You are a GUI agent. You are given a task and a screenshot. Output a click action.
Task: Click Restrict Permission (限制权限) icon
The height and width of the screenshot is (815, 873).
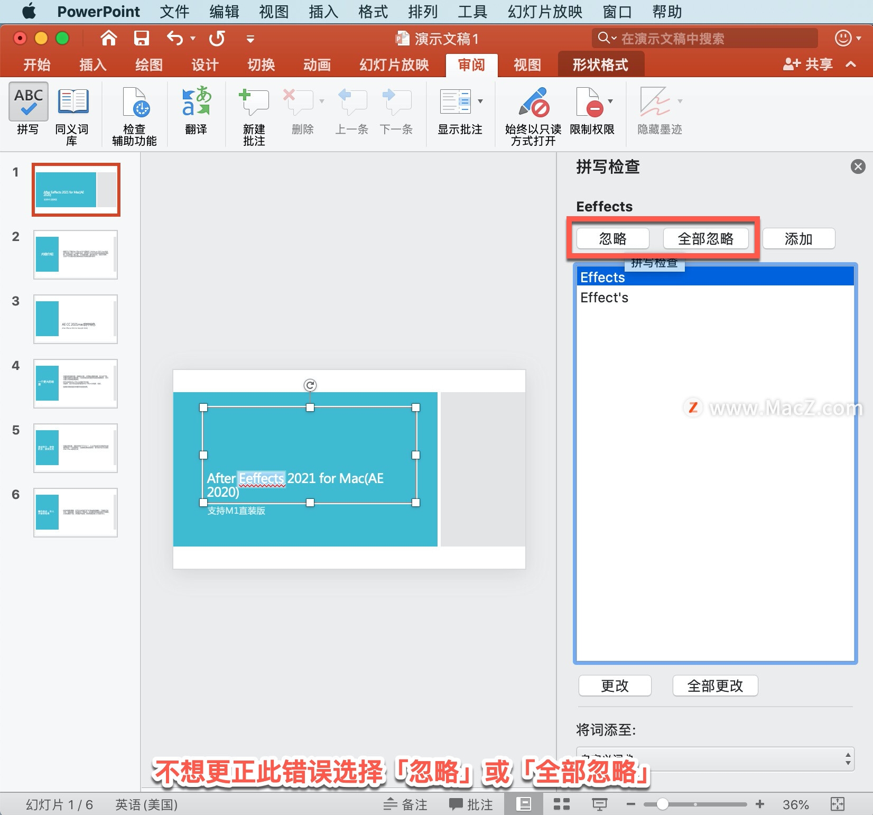590,101
